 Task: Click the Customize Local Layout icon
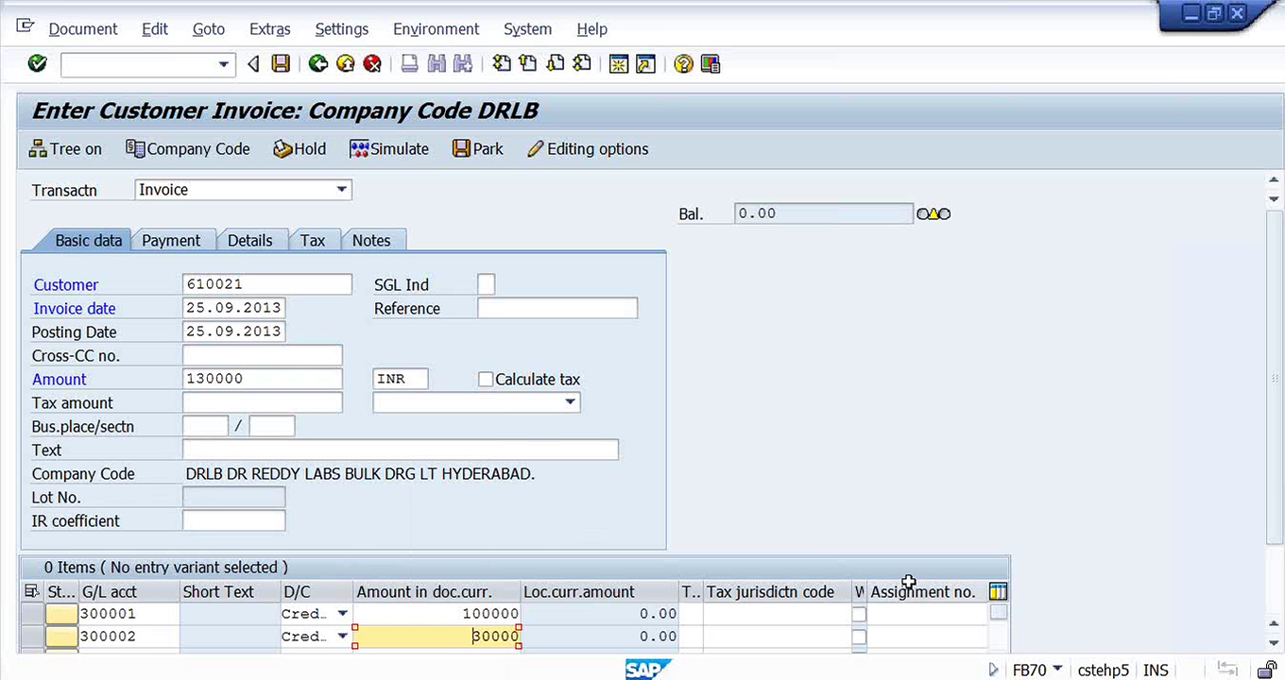(711, 64)
